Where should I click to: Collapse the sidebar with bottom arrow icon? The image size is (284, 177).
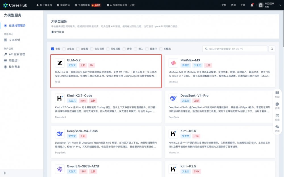(6, 173)
